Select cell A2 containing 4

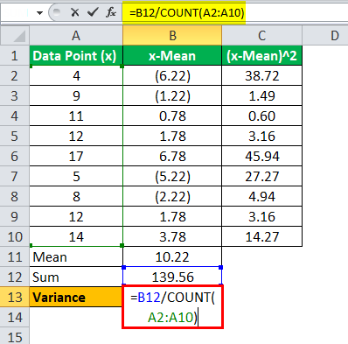click(76, 75)
